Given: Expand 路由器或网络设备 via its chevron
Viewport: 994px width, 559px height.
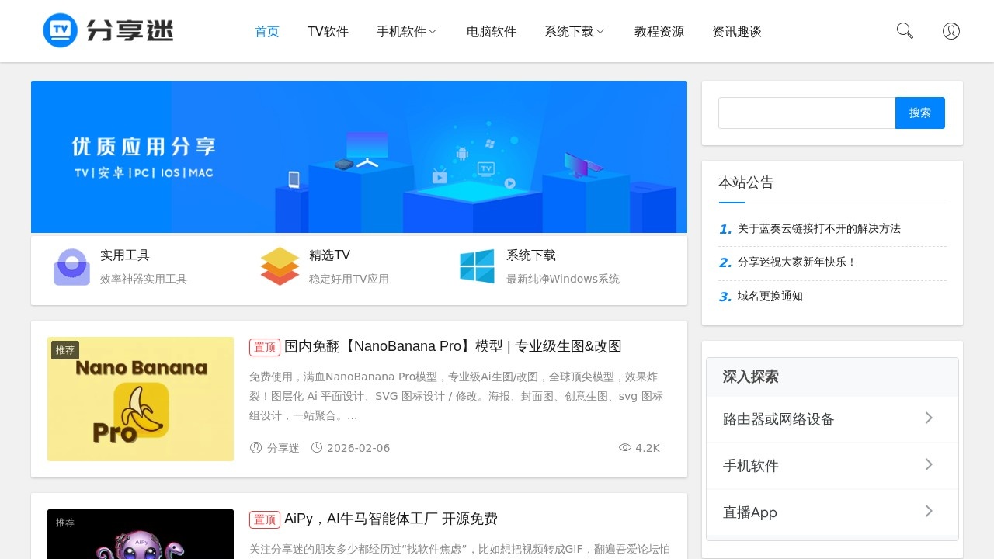Looking at the screenshot, I should point(929,418).
